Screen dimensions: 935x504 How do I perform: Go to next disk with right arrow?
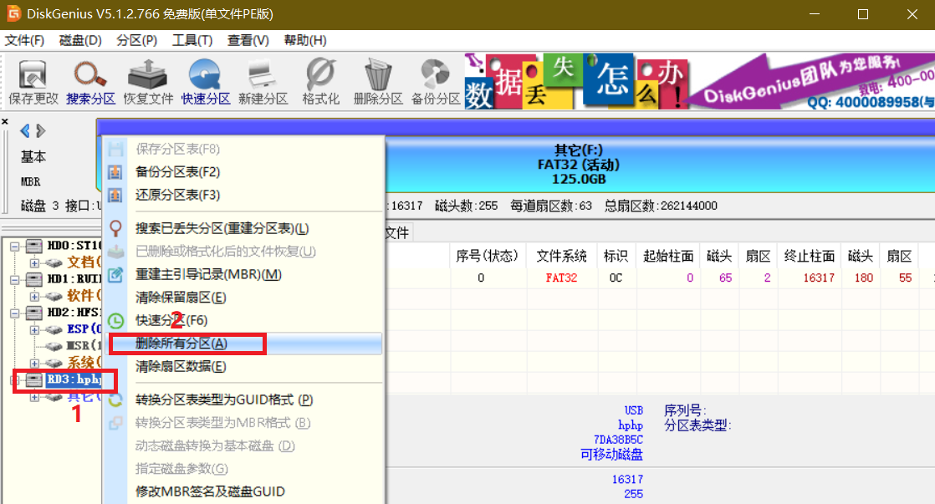41,131
